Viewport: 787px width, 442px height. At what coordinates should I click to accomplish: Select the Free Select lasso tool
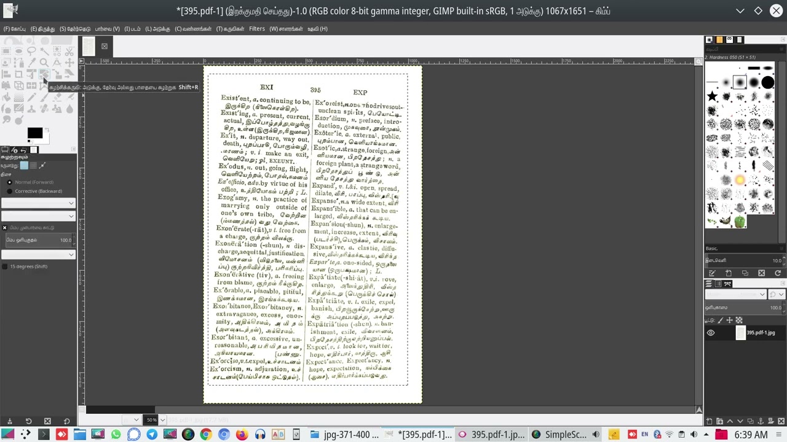coord(31,51)
